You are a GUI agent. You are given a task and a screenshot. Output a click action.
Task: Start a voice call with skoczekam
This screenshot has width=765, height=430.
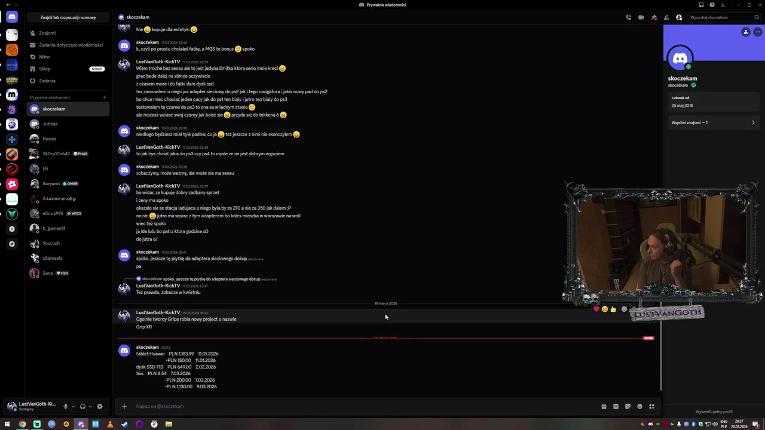[x=628, y=17]
